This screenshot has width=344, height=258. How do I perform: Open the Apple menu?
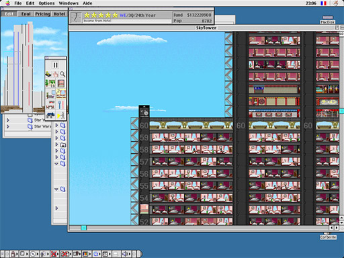tap(8, 3)
